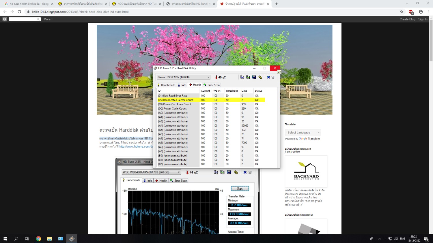The width and height of the screenshot is (433, 243).
Task: Open the volume control in system tray
Action: point(396,239)
